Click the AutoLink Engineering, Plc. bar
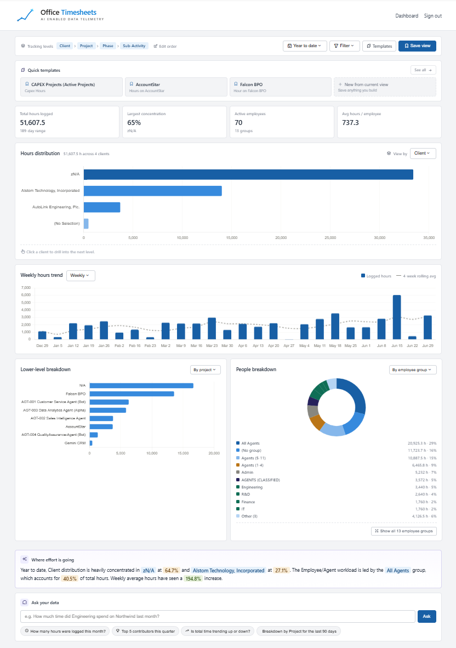Screen dimensions: 456x648 point(102,207)
